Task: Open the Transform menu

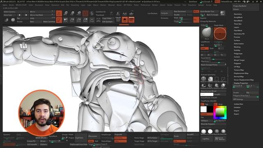Action: pyautogui.click(x=192, y=5)
